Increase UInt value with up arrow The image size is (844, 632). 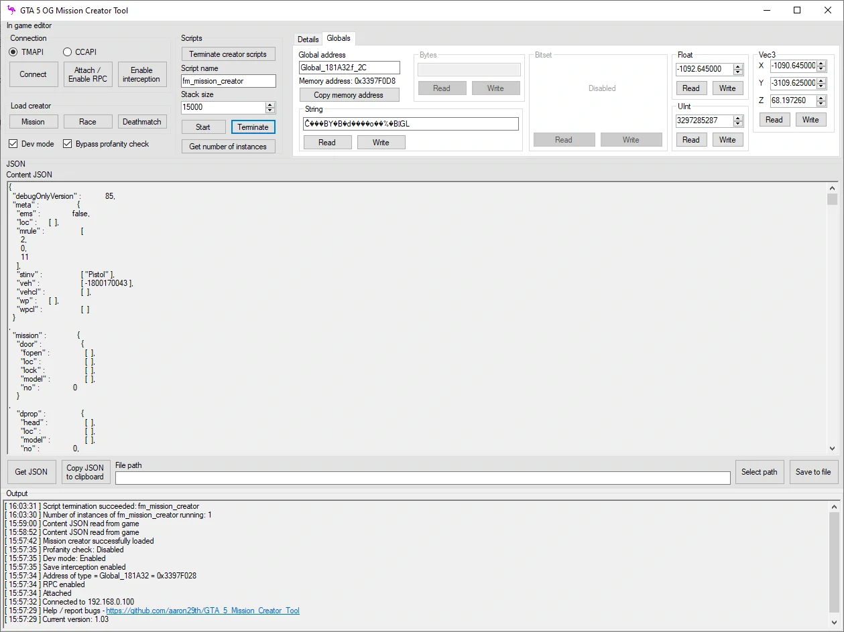point(738,118)
